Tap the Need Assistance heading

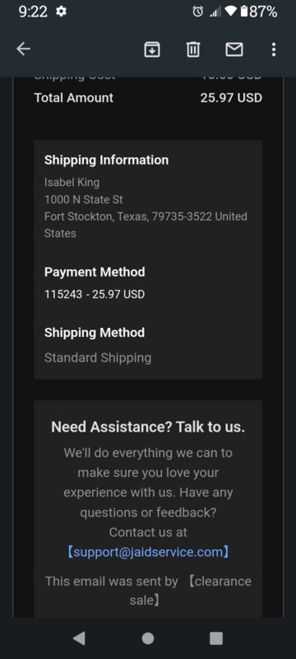(148, 427)
